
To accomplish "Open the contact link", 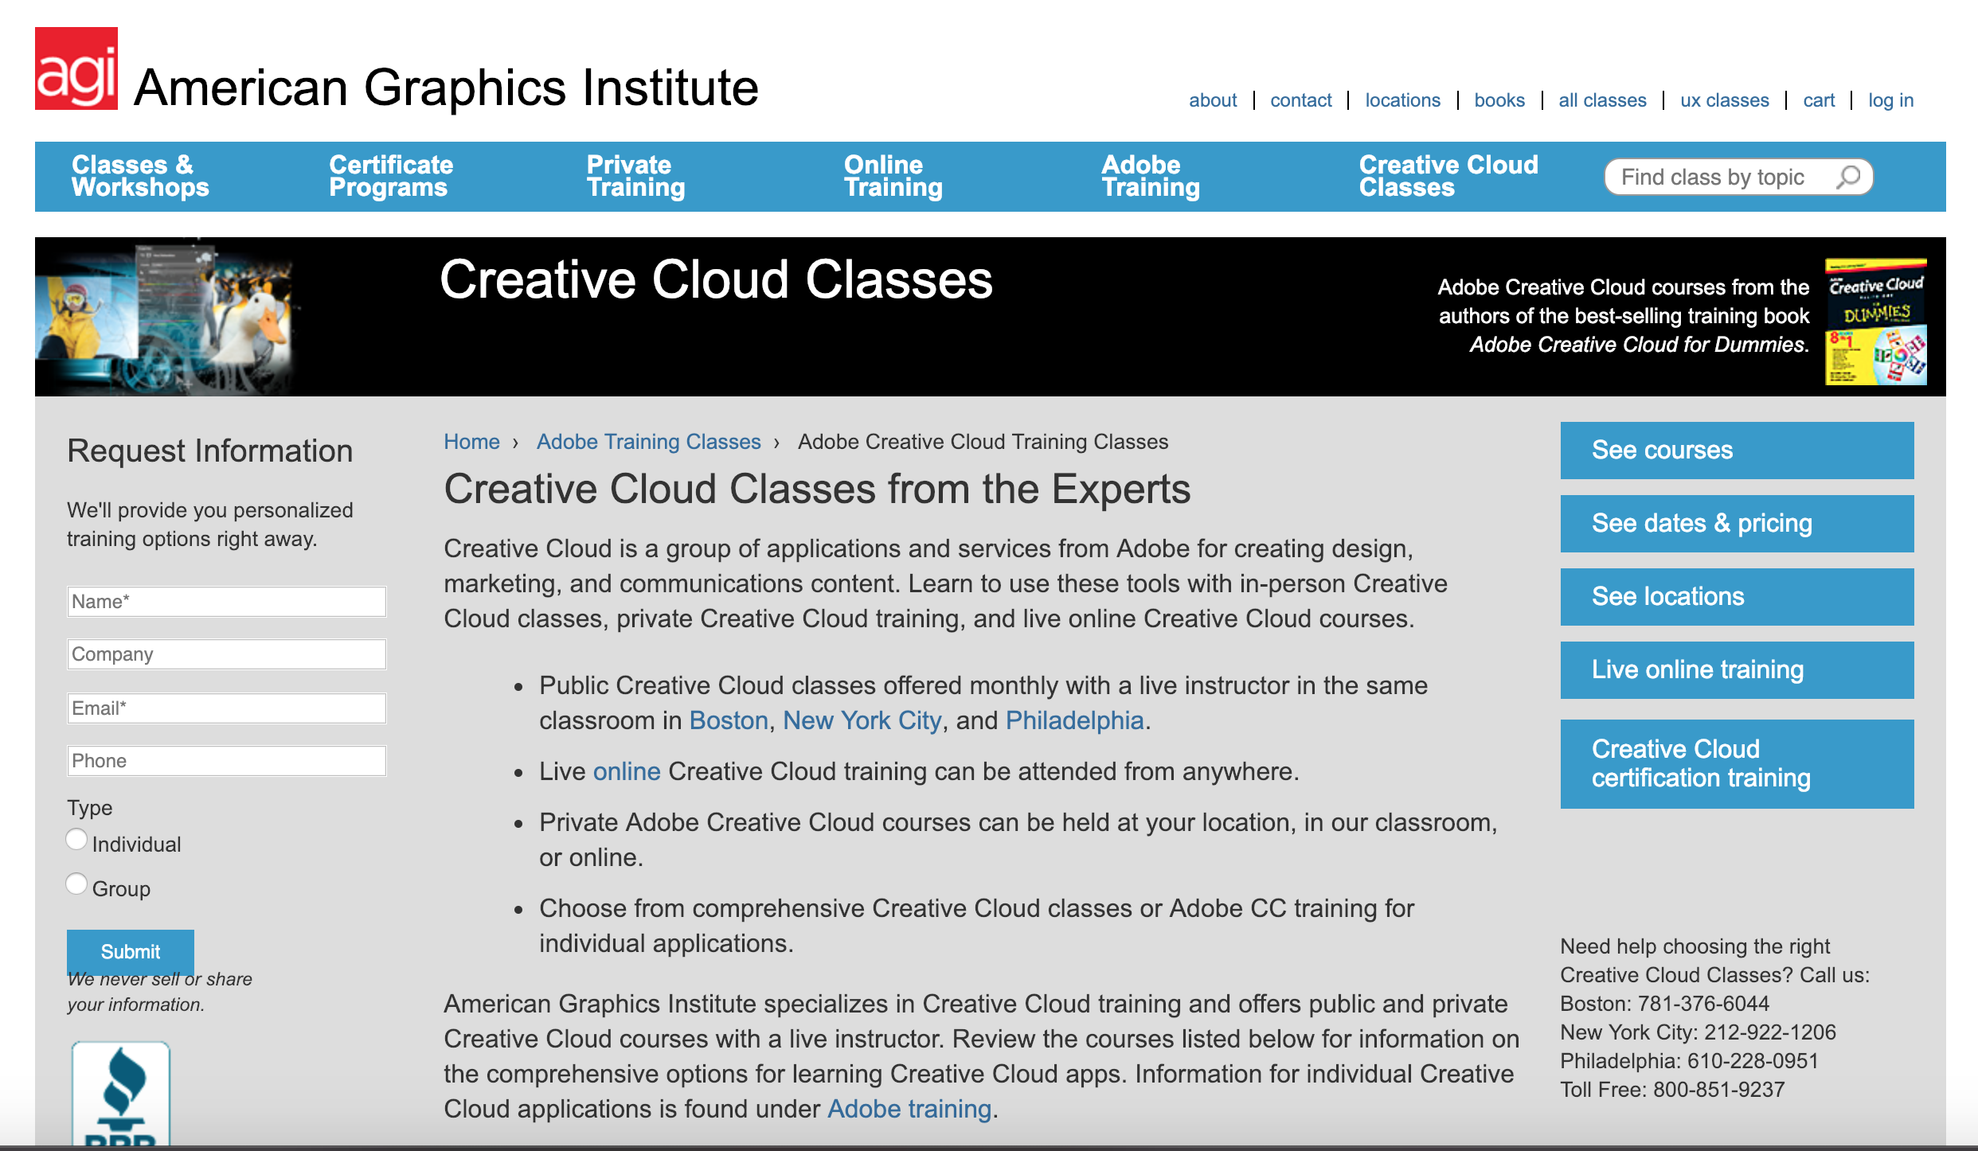I will (1301, 100).
